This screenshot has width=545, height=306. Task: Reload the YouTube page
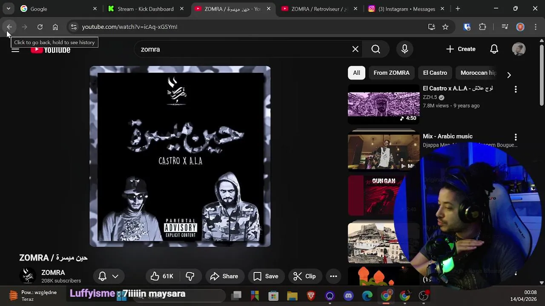pos(40,27)
